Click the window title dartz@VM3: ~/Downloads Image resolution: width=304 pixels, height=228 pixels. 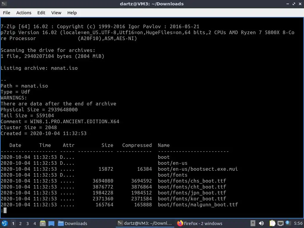click(x=152, y=4)
